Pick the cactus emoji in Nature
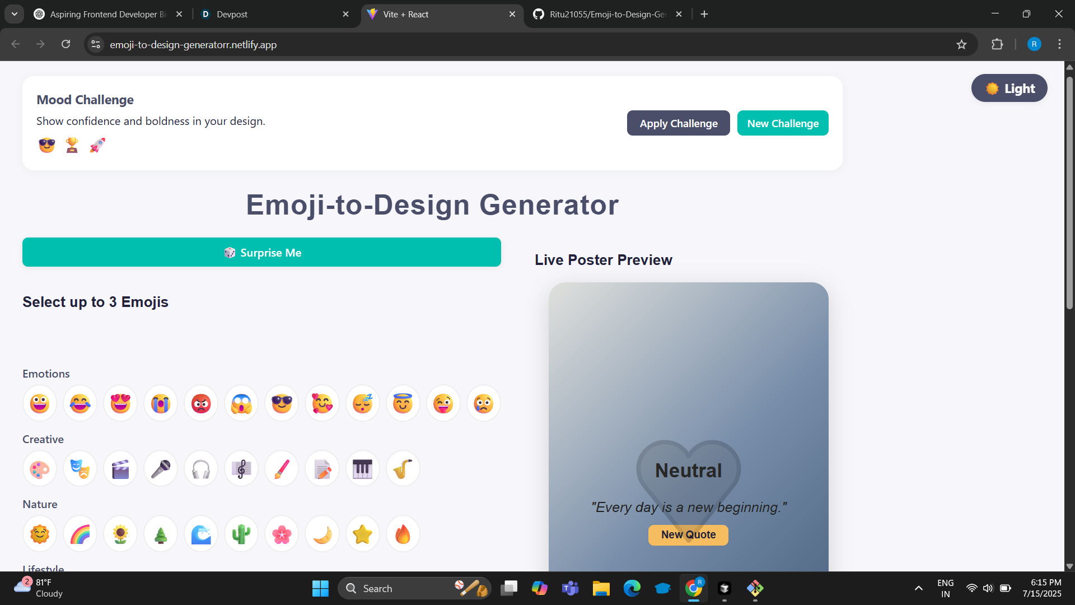The image size is (1075, 605). [x=241, y=534]
